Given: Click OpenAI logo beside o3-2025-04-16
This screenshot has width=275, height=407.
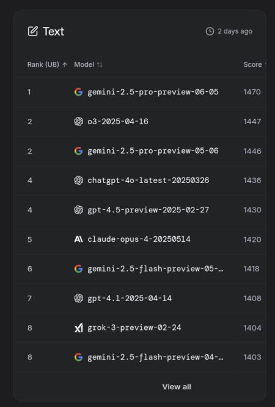Looking at the screenshot, I should click(79, 121).
